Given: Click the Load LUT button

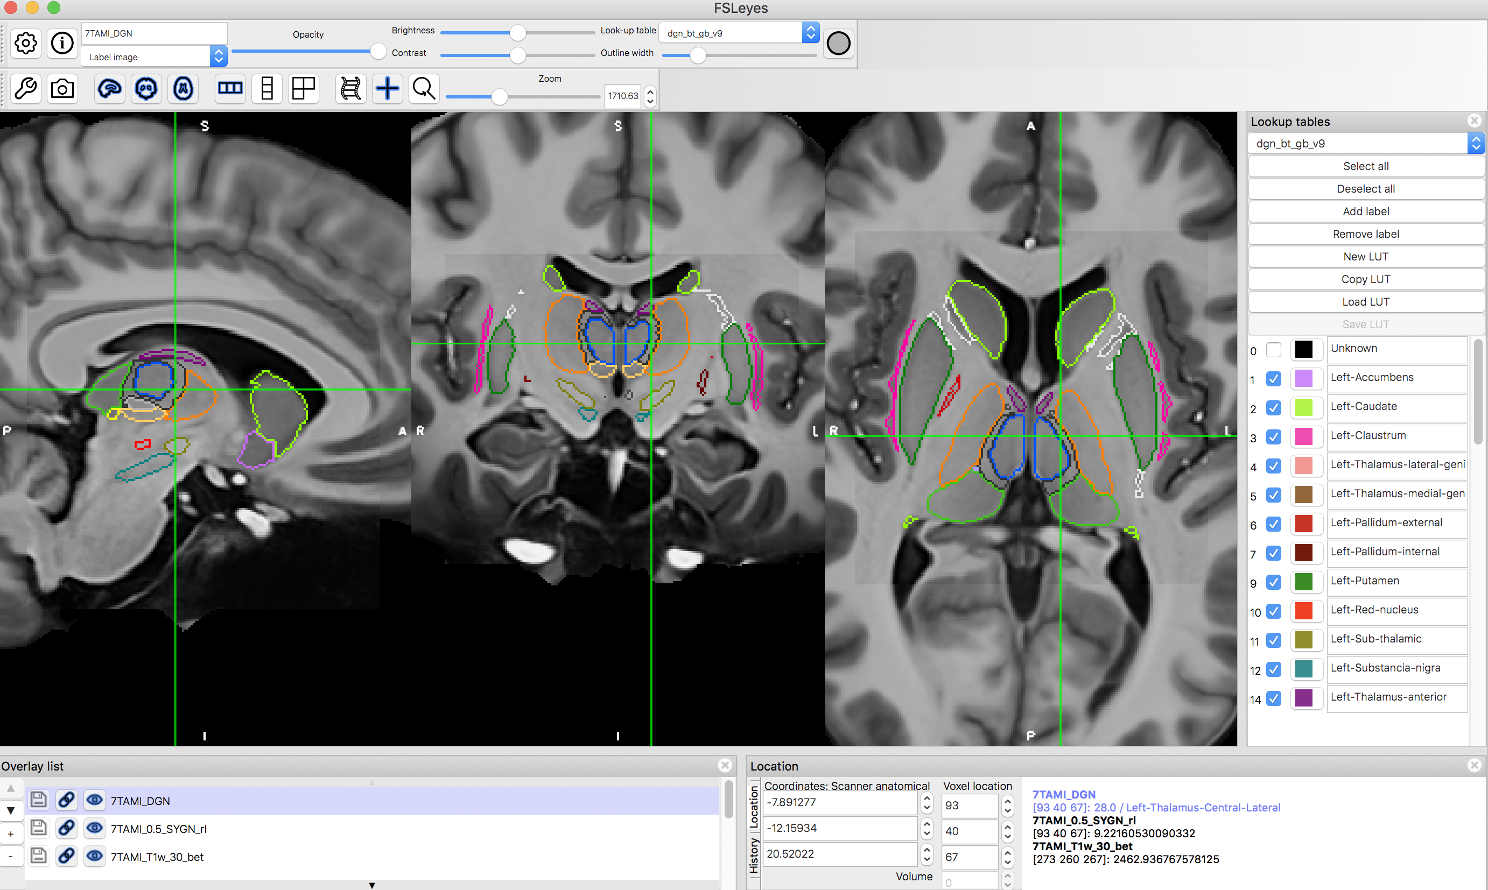Looking at the screenshot, I should [x=1365, y=302].
